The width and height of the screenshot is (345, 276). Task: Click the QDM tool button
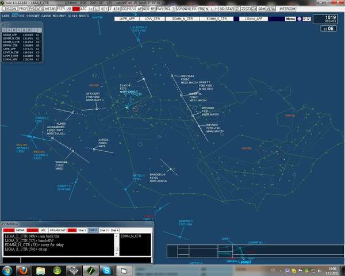[262, 9]
